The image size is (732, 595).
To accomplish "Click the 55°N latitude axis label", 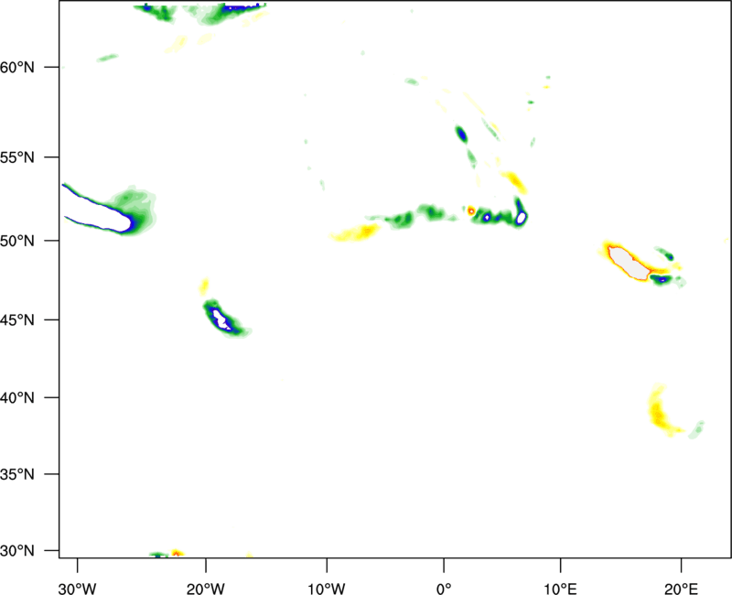I will point(17,157).
